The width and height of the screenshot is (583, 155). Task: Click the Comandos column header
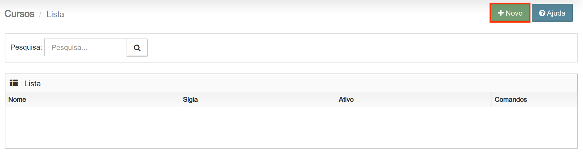[511, 100]
